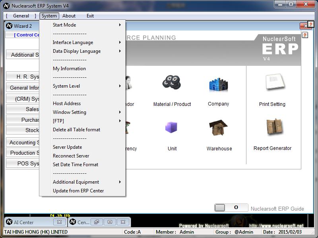
Task: Open the General Information sidebar button
Action: pyautogui.click(x=23, y=88)
